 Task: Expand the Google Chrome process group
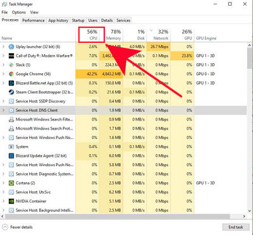pos(3,74)
